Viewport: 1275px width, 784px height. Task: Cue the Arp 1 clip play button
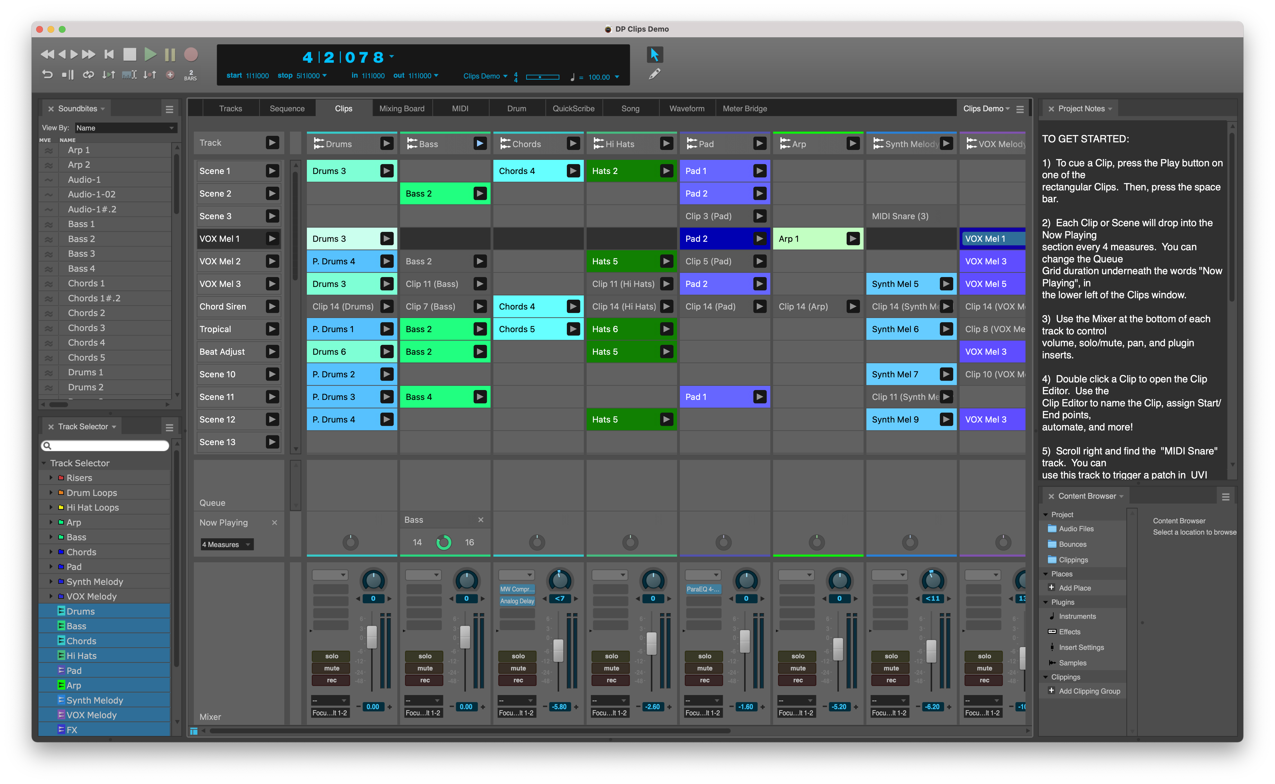click(853, 239)
